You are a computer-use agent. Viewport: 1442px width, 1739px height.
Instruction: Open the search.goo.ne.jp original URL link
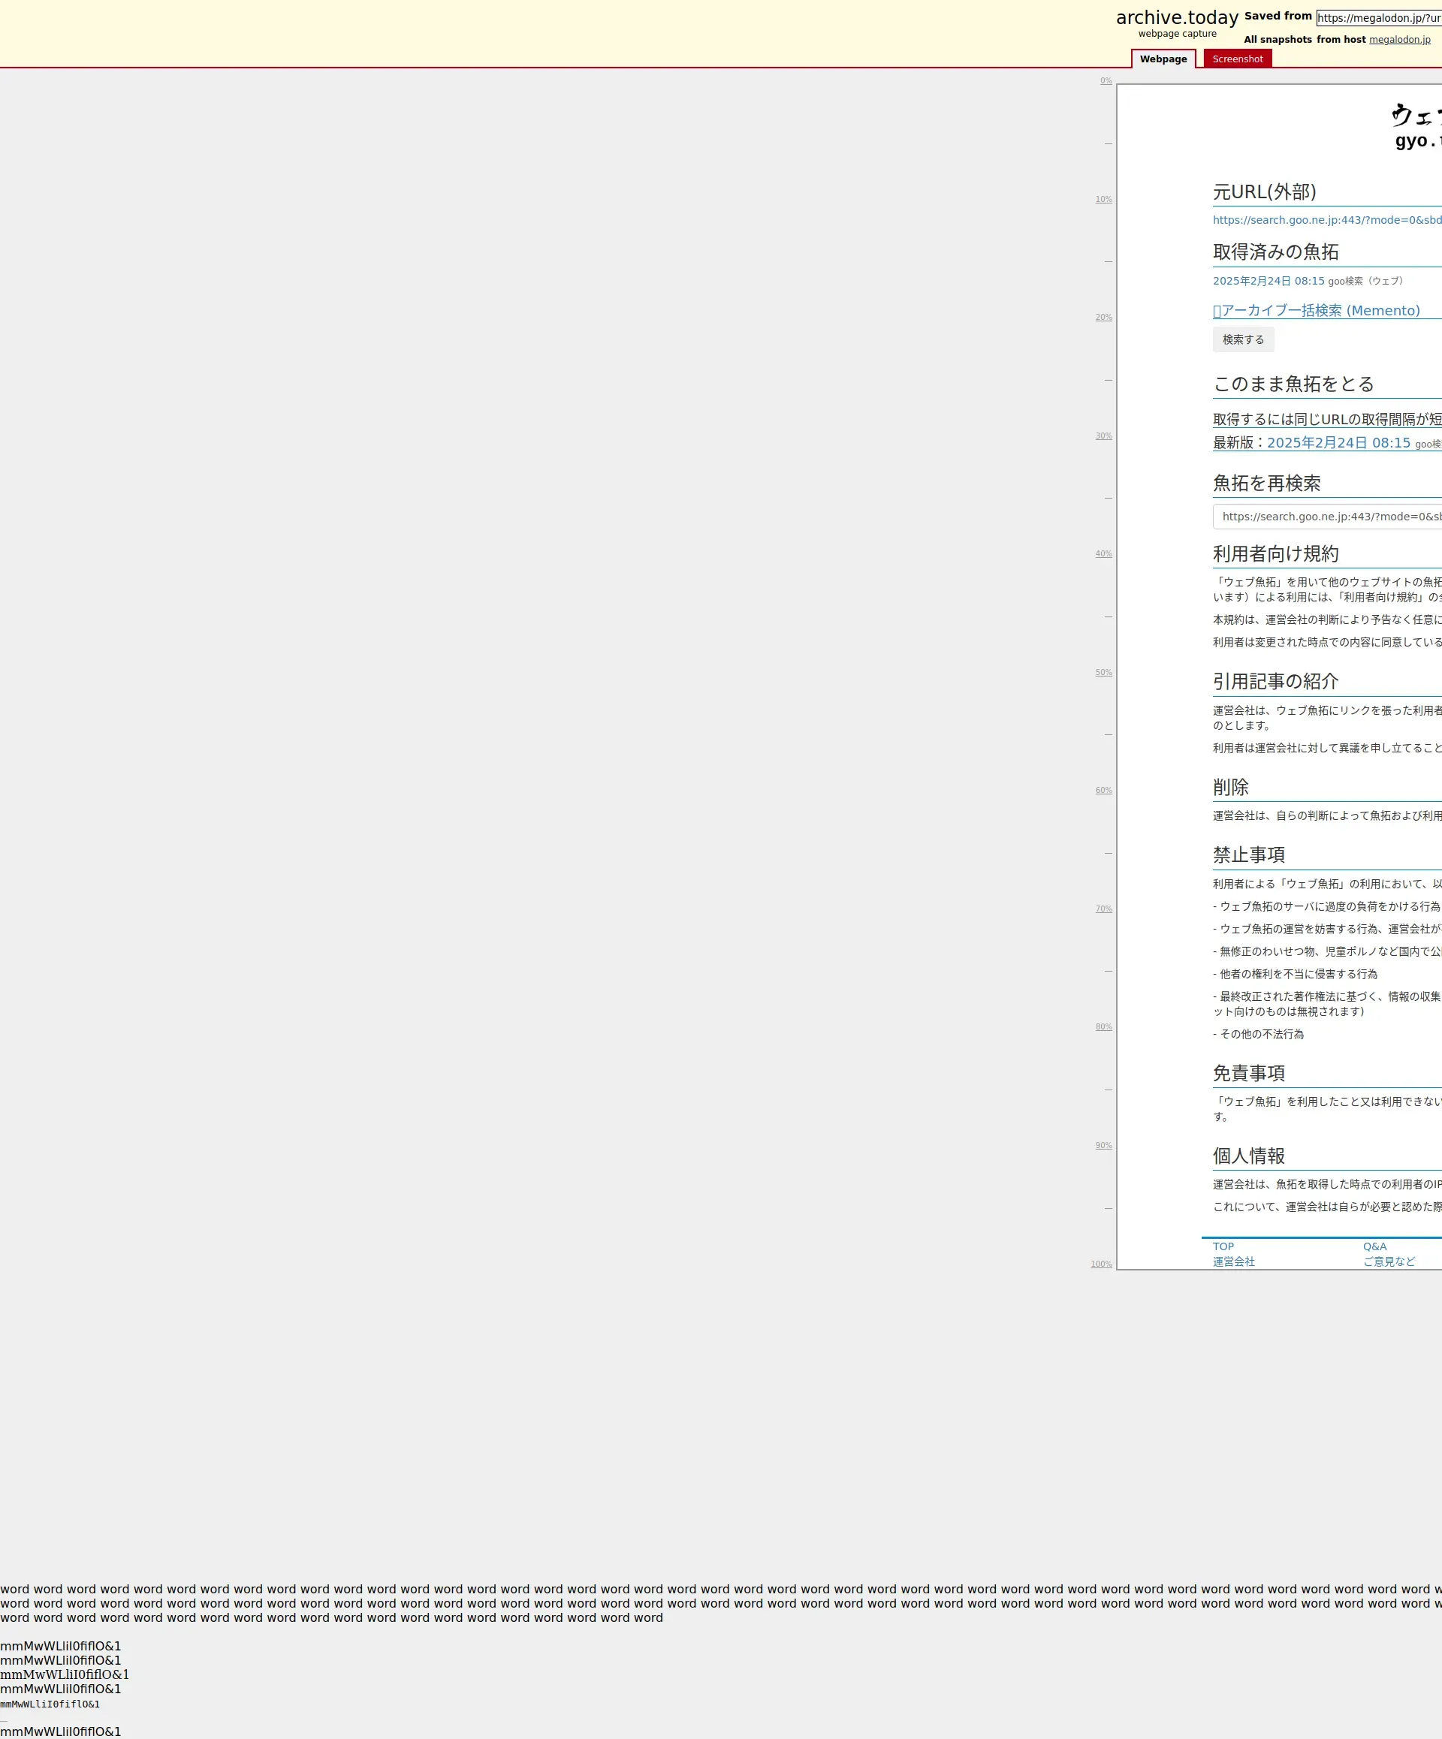(1326, 220)
